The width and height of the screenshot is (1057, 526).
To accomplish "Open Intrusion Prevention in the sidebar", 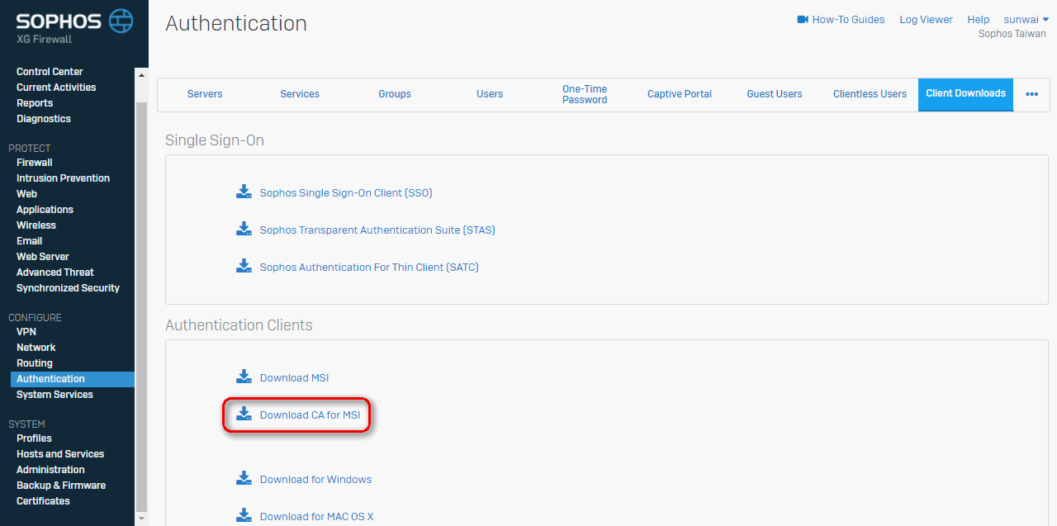I will pyautogui.click(x=63, y=178).
